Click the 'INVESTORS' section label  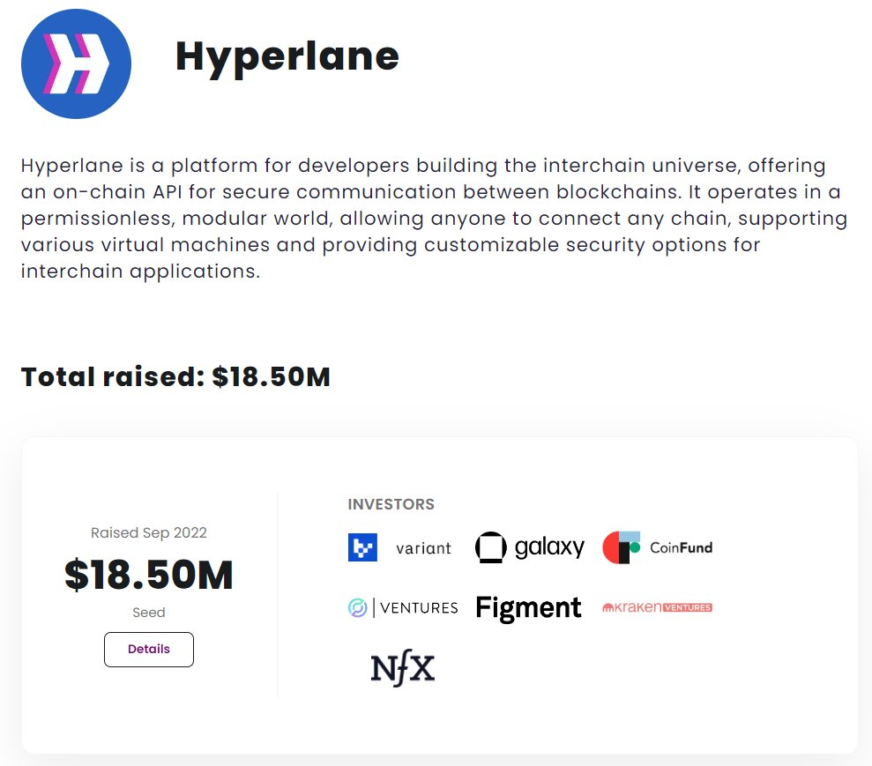[x=391, y=504]
